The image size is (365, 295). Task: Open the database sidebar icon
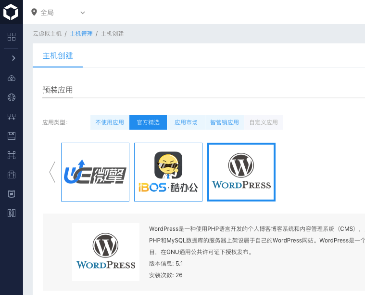click(12, 194)
